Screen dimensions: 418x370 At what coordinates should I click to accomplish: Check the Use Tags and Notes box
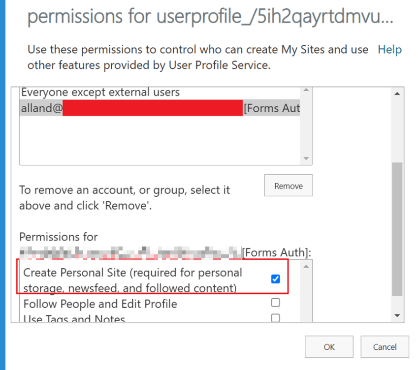[275, 318]
